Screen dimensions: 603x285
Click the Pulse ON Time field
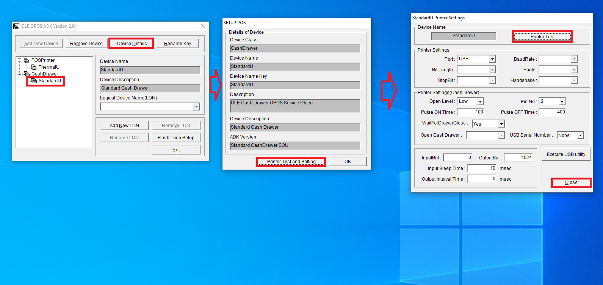[x=470, y=112]
